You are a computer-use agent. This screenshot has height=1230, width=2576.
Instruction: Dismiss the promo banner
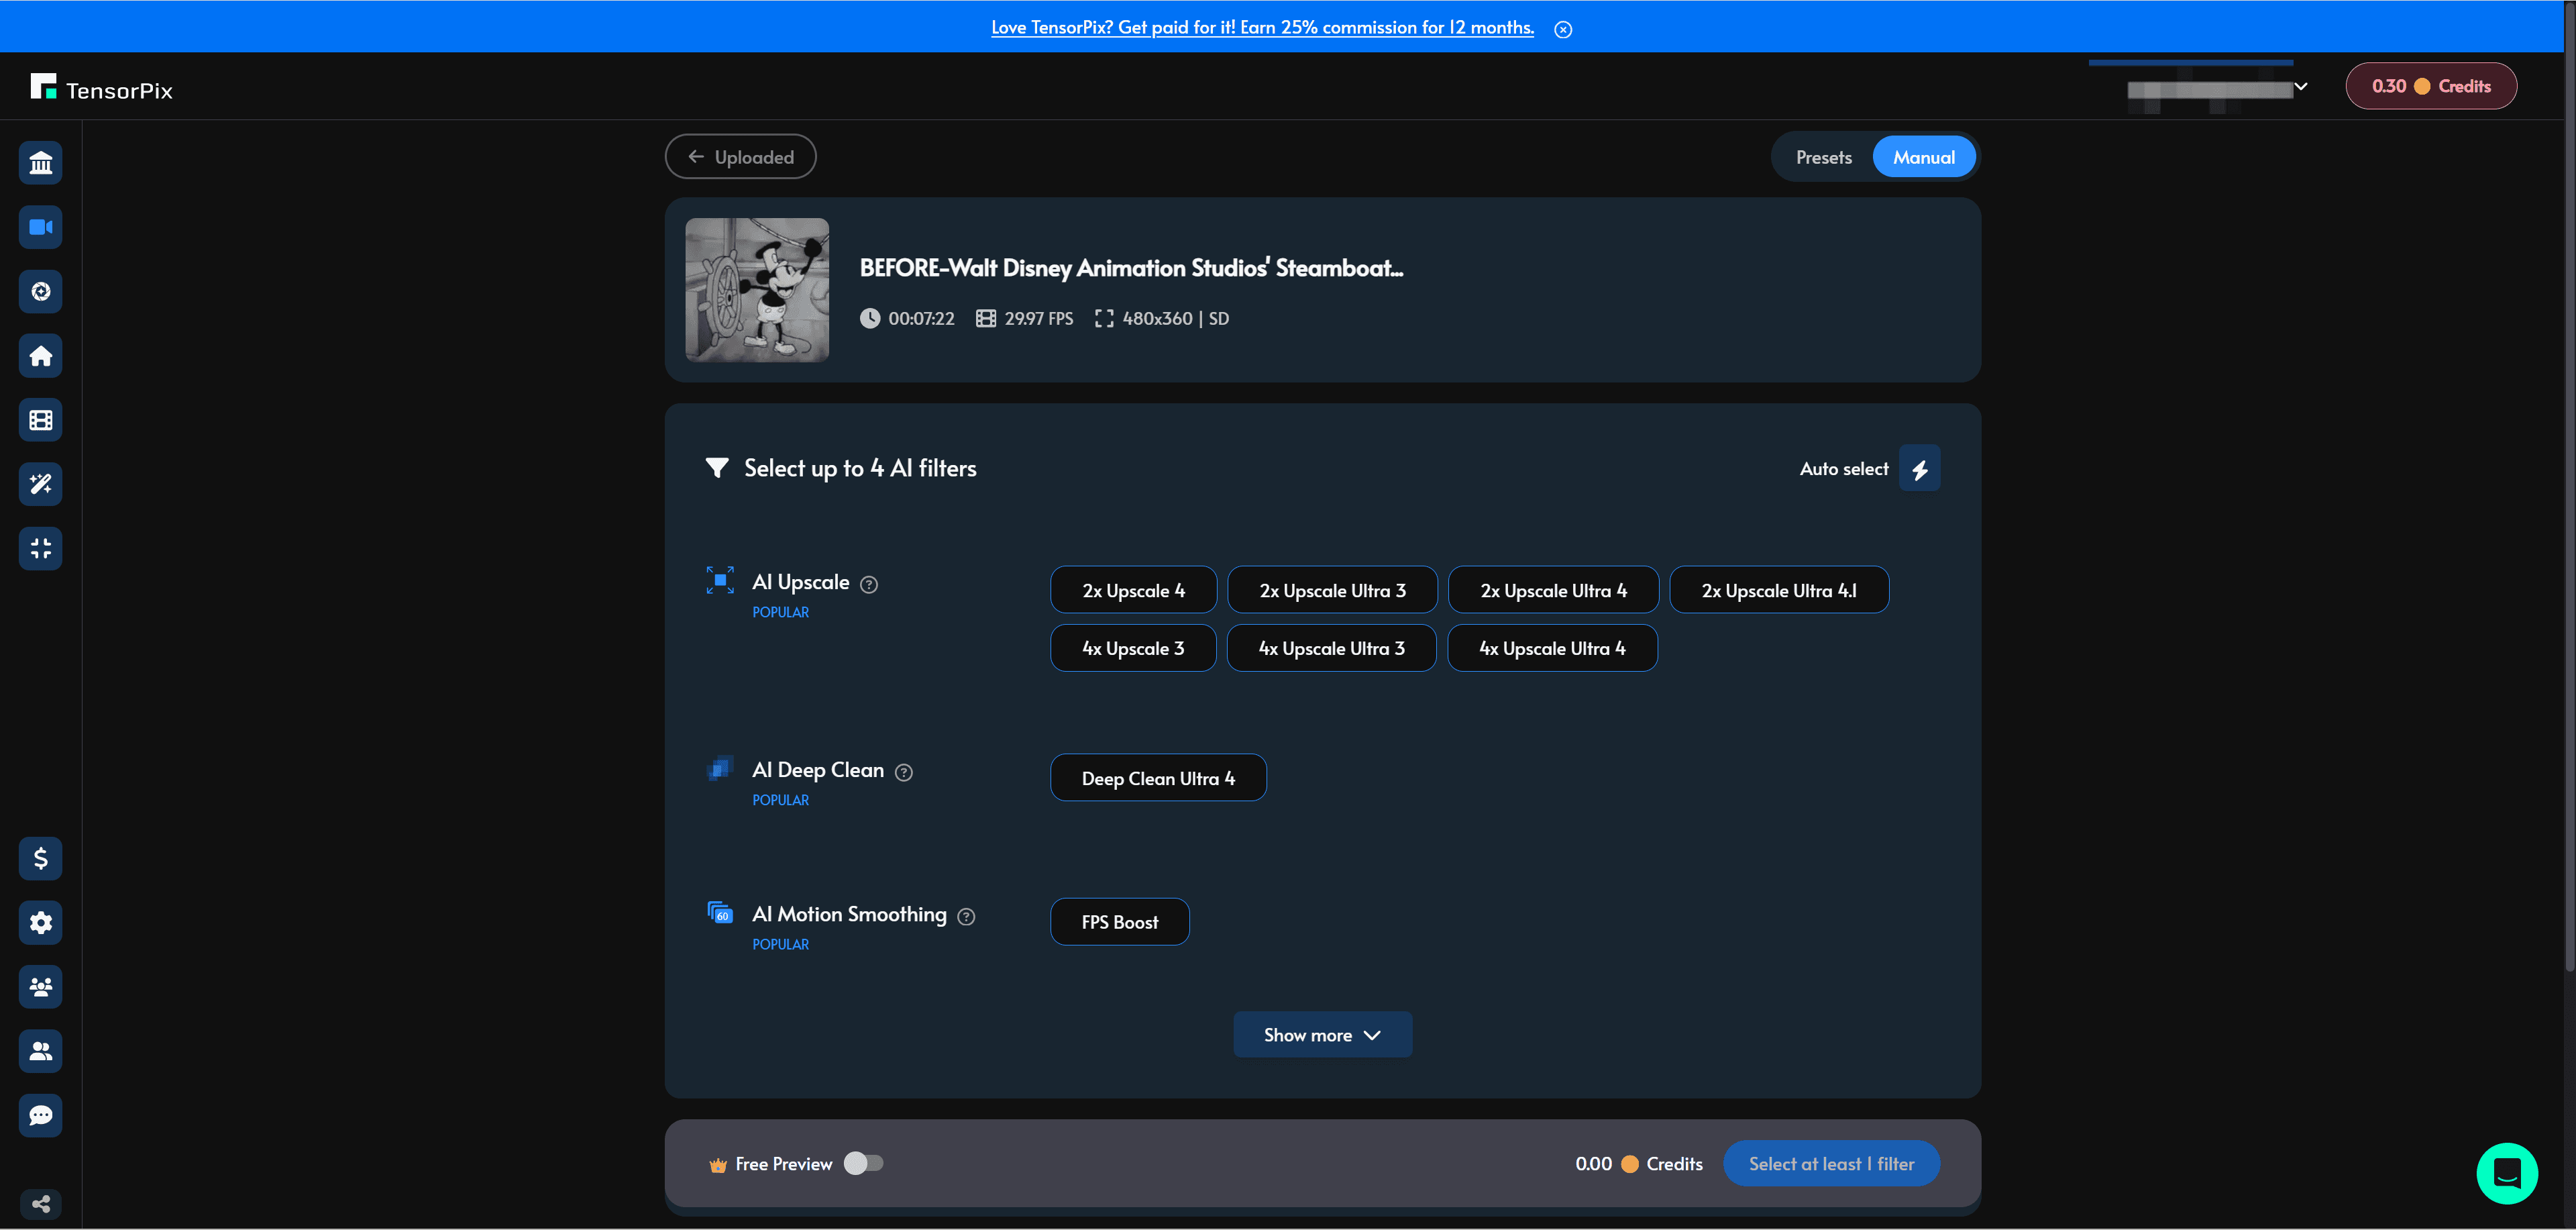click(x=1563, y=29)
